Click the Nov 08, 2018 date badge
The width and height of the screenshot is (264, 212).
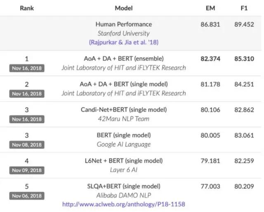point(27,144)
